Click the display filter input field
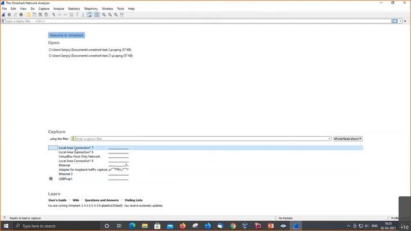This screenshot has height=231, width=411. (198, 21)
